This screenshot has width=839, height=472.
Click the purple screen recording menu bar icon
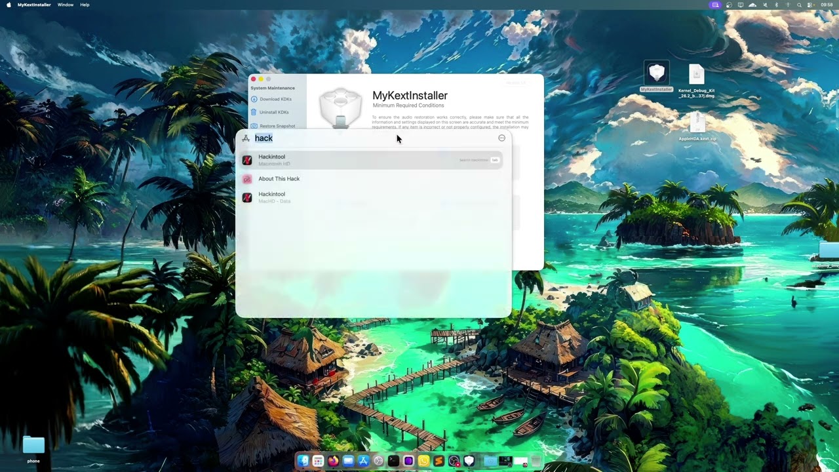715,5
